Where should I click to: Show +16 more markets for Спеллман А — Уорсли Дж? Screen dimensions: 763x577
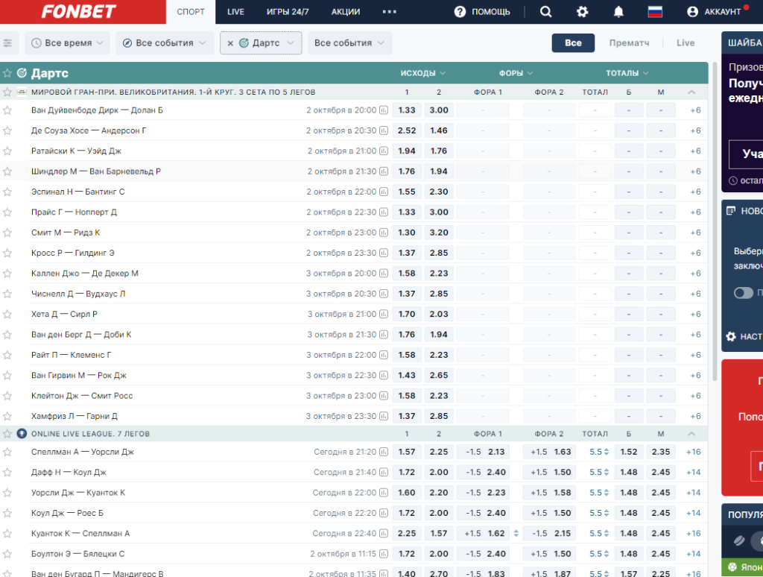694,452
